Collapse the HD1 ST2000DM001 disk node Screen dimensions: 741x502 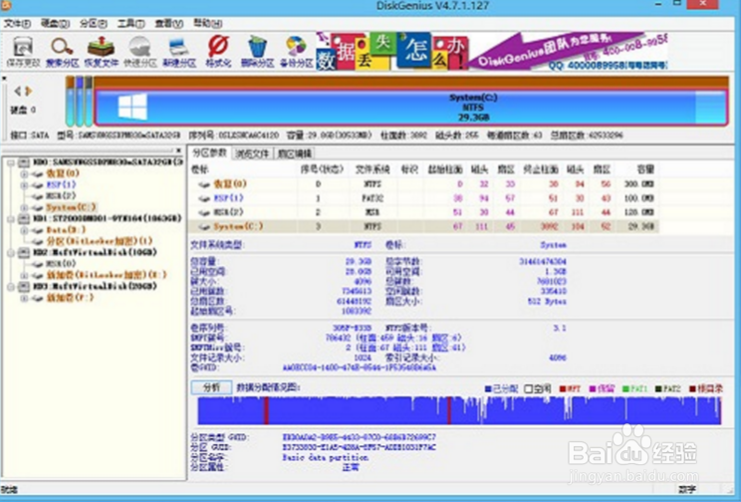point(10,219)
